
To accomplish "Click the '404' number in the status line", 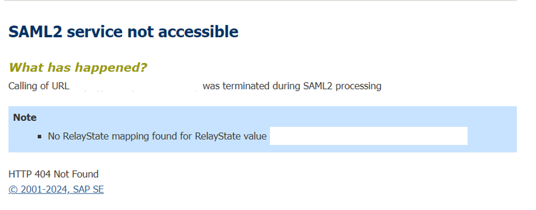I will click(43, 174).
